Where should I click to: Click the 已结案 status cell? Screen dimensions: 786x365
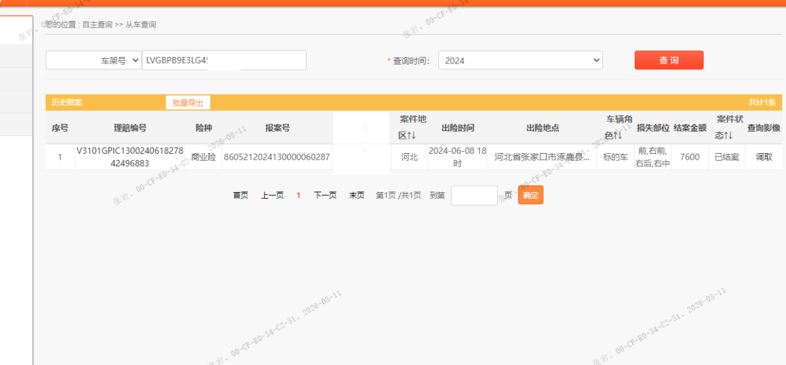[726, 157]
